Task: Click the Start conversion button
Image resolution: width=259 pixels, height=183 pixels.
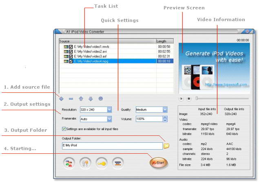Action: tap(159, 163)
